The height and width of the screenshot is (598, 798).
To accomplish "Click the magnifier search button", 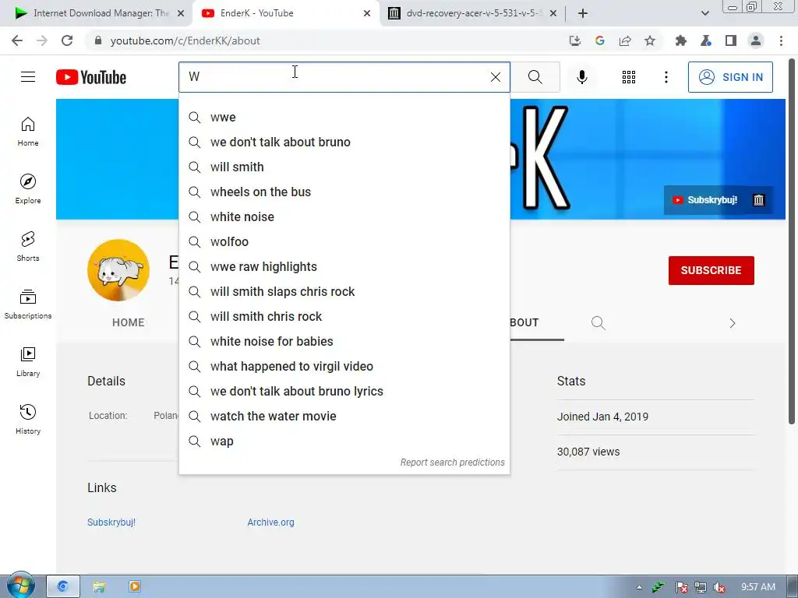I will click(x=535, y=77).
